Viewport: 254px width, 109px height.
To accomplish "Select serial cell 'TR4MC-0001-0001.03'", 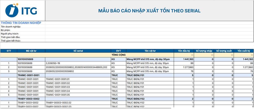I will [78, 87].
